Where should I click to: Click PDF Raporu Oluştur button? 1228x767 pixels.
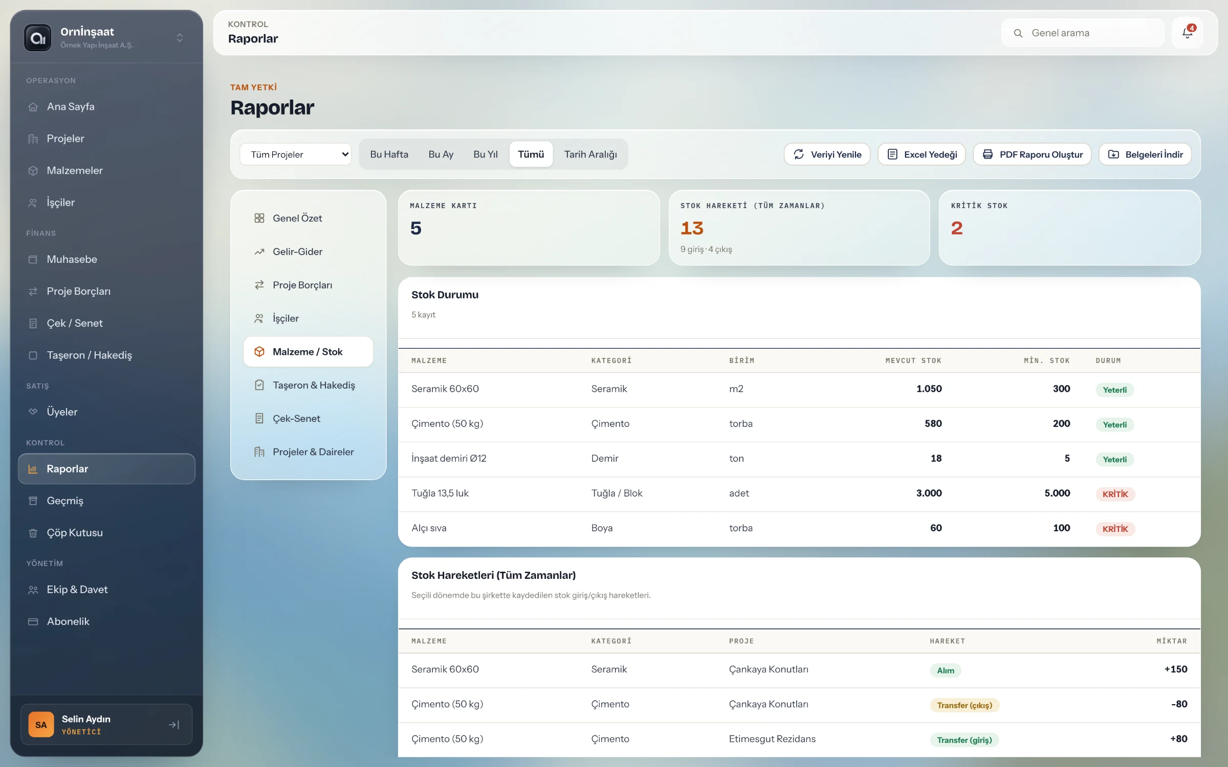[x=1032, y=154]
